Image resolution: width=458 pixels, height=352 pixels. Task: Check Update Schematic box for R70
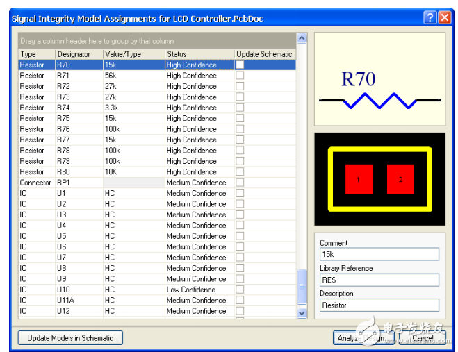tap(240, 65)
